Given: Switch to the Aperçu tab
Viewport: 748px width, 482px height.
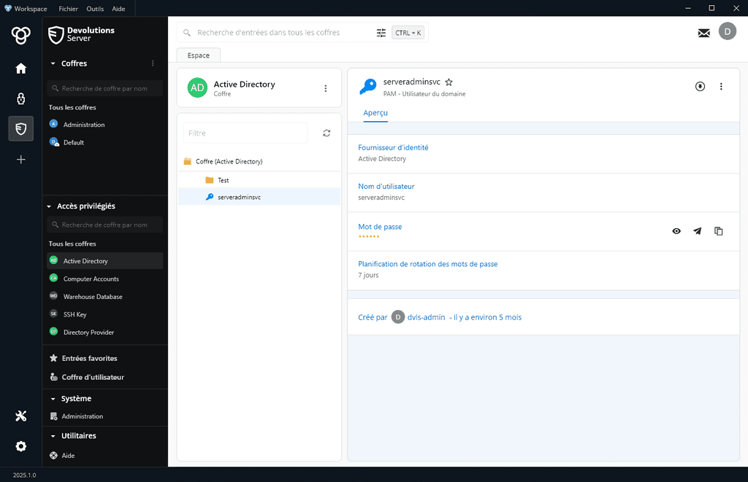Looking at the screenshot, I should 375,113.
